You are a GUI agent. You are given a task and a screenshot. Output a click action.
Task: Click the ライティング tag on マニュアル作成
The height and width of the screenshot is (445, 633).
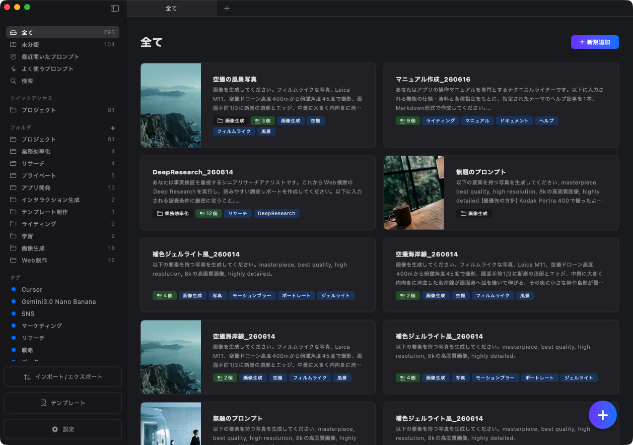pos(441,121)
